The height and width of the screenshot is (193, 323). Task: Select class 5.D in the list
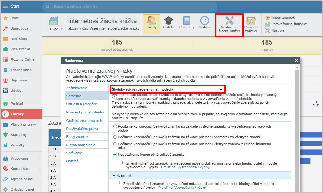point(53,149)
